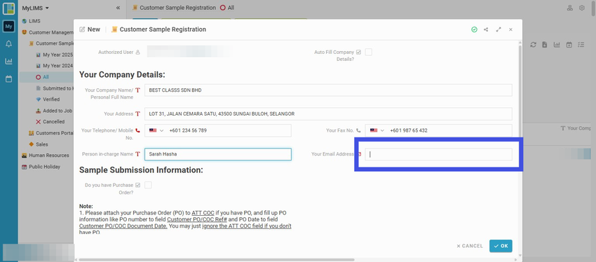The height and width of the screenshot is (262, 596).
Task: Open the notifications bell icon
Action: [x=8, y=44]
